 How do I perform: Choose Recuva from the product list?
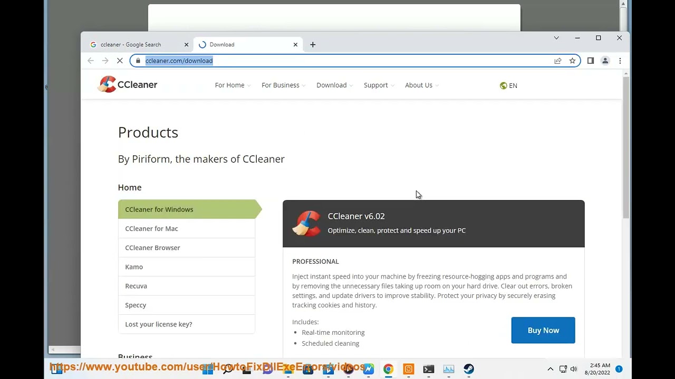point(186,286)
